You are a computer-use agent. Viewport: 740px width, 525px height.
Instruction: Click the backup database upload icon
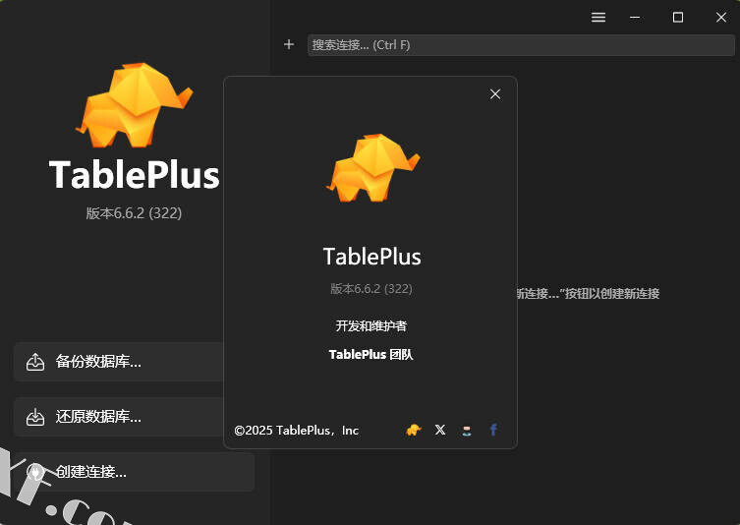(x=35, y=362)
